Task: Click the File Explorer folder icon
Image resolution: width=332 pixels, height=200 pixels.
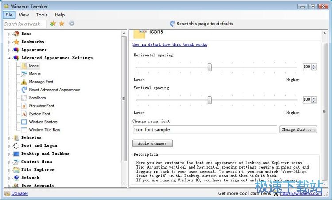Action: (x=16, y=170)
